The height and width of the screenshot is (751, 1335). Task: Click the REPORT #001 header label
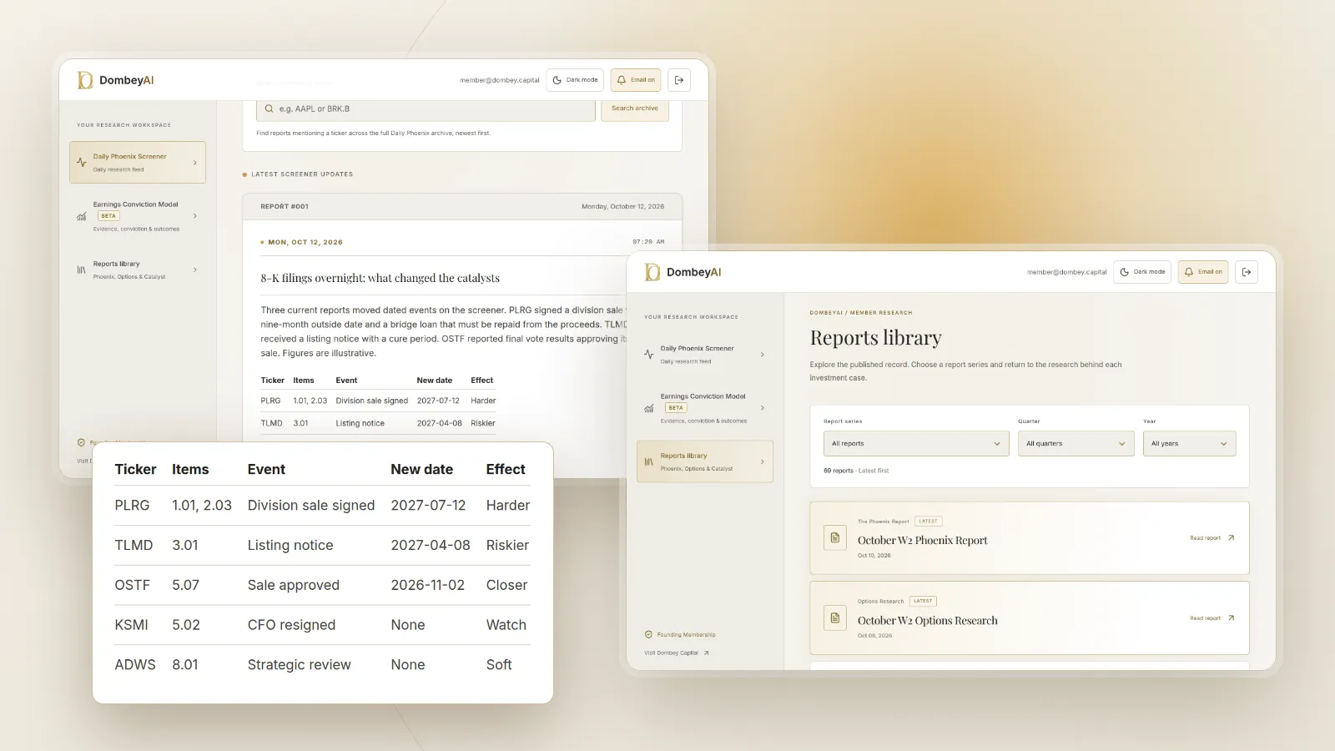[x=285, y=206]
